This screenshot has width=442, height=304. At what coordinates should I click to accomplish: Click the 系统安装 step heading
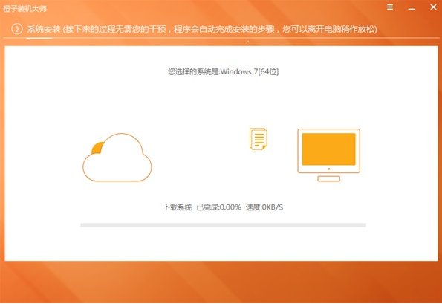(44, 29)
